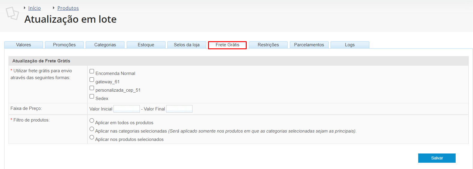Screen dimensions: 473x169
Task: Select Aplicar nos produtos selecionados radio
Action: (x=92, y=137)
